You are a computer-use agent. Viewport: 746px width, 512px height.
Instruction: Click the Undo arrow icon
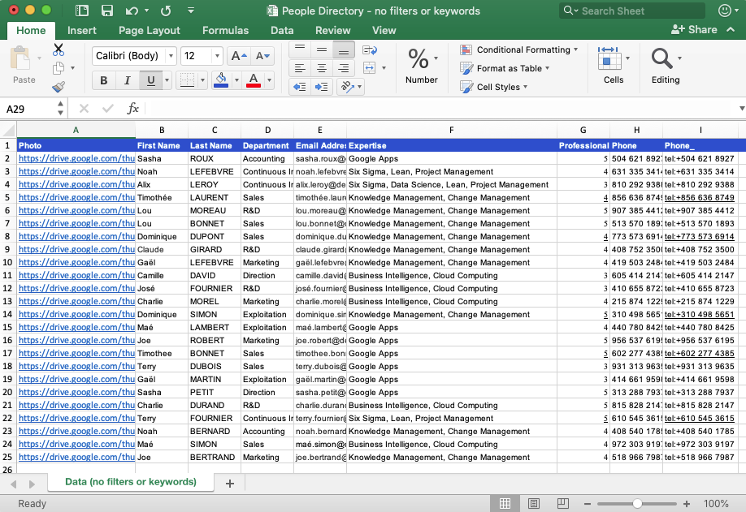(132, 11)
